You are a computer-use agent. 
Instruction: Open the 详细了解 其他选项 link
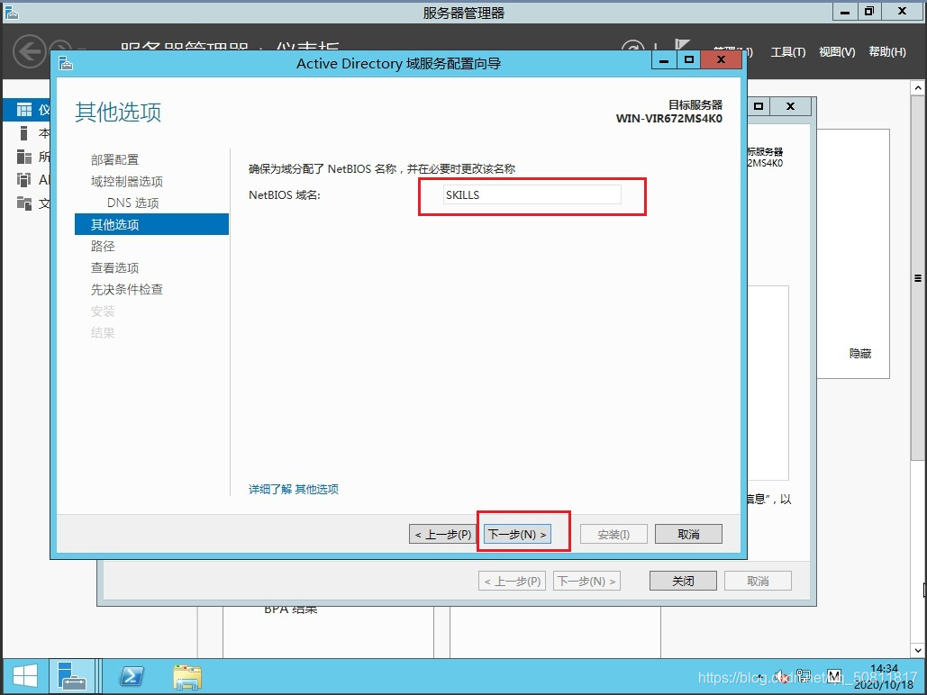294,490
